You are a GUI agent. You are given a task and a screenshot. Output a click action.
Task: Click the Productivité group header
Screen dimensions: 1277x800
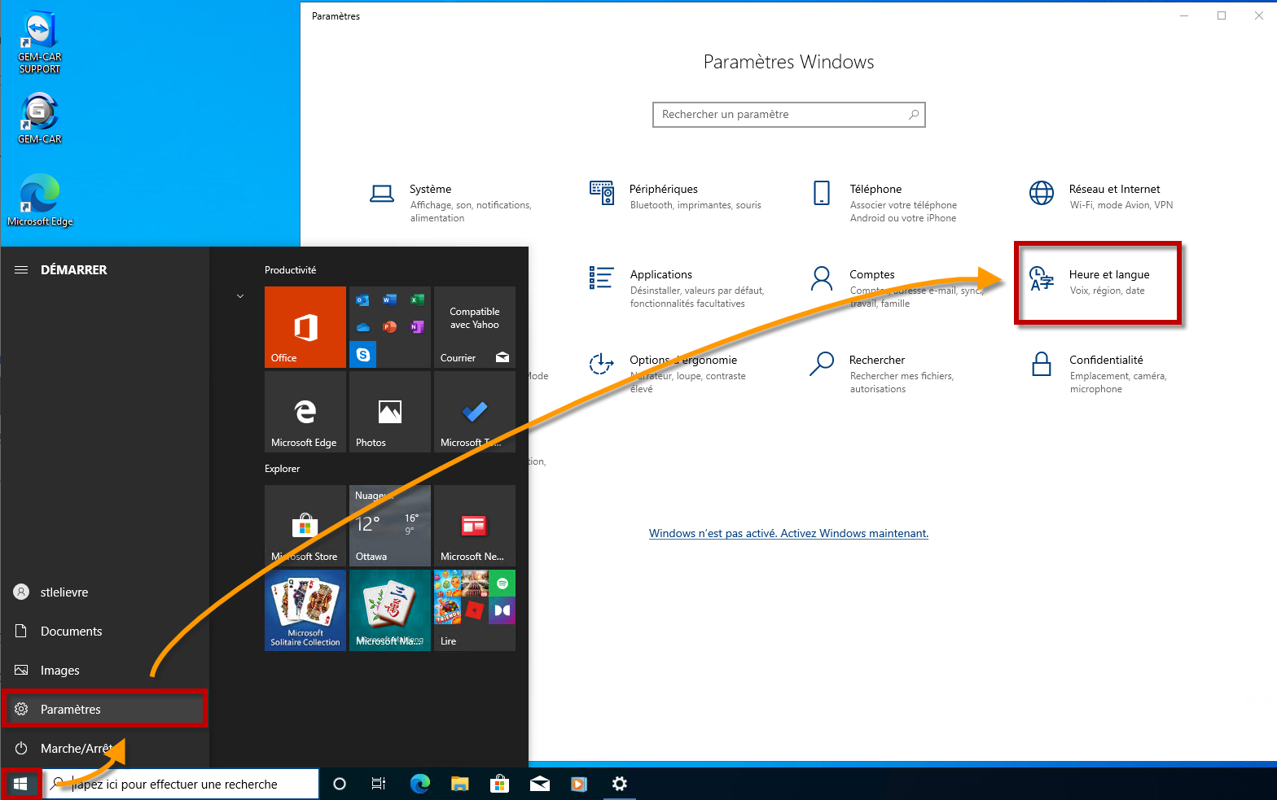(290, 270)
